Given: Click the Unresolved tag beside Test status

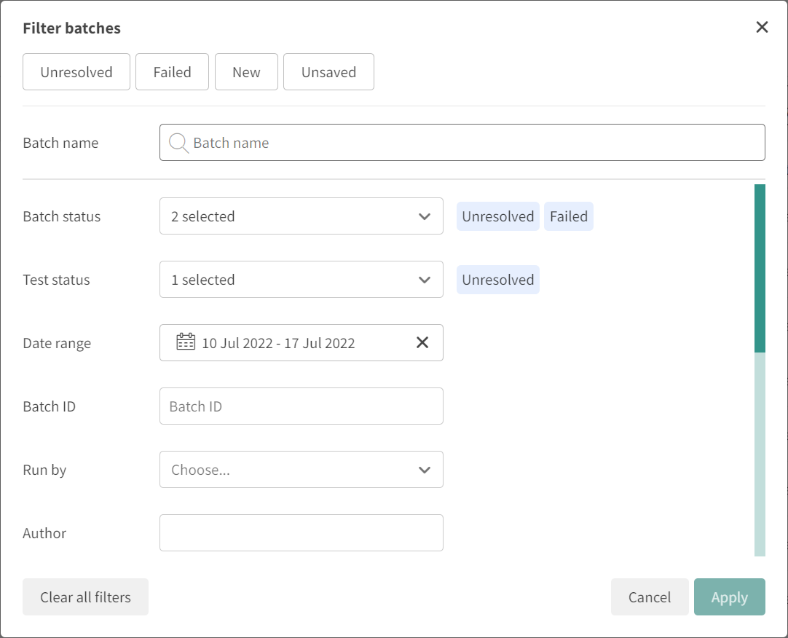Looking at the screenshot, I should click(x=497, y=280).
